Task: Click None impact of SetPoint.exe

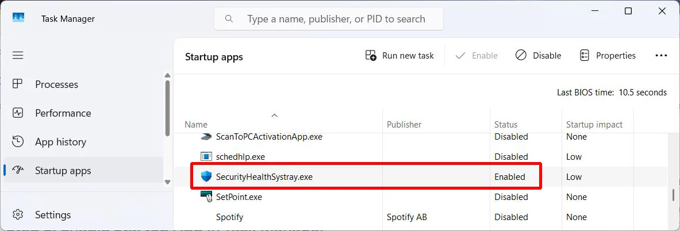Action: click(x=577, y=197)
